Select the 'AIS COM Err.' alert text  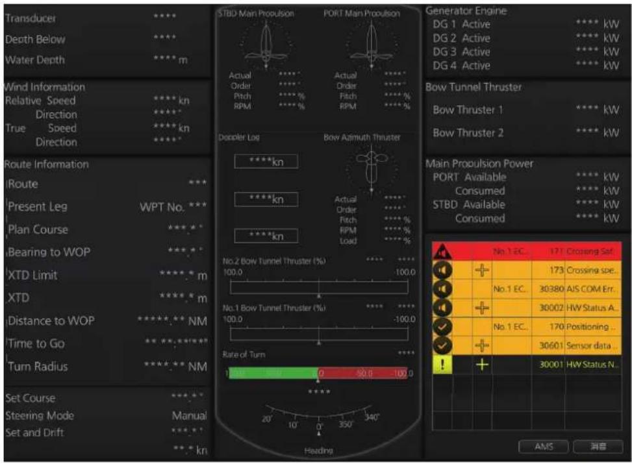[x=590, y=289]
